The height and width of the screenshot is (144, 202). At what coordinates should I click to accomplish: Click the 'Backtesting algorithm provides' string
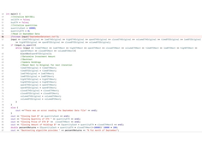click(40, 130)
